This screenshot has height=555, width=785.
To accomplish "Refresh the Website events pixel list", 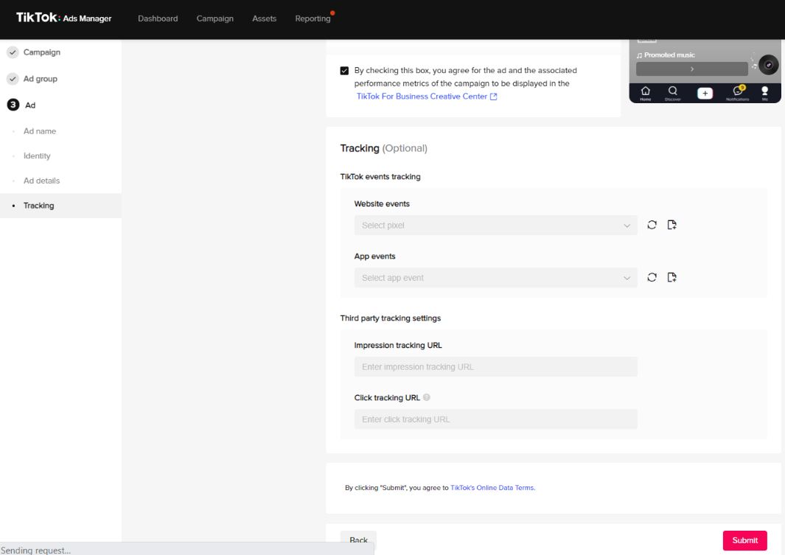I will [x=652, y=225].
